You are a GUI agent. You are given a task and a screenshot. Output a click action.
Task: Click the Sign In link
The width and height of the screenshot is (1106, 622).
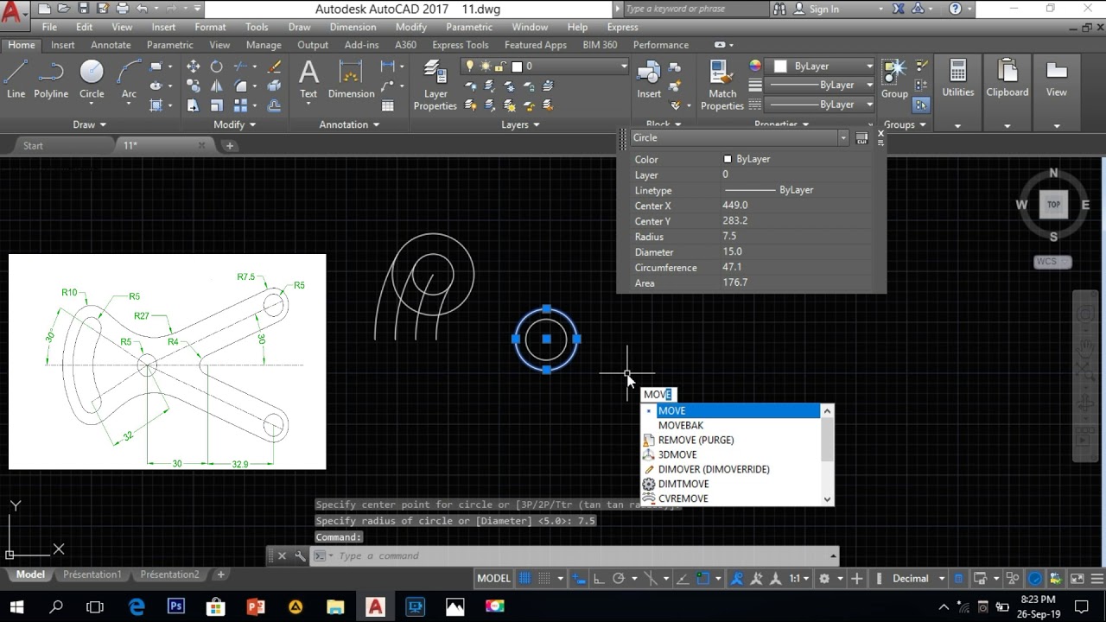(823, 9)
